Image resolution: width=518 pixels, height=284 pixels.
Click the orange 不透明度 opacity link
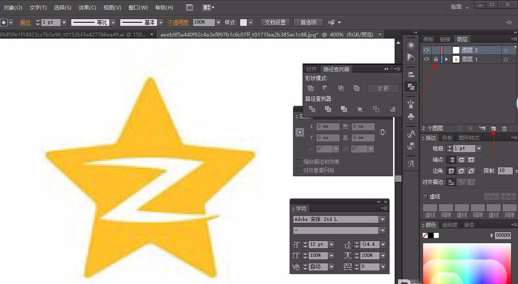pos(178,22)
